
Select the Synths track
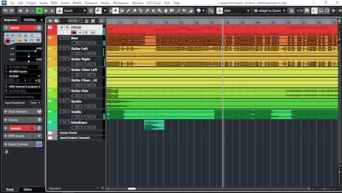point(76,102)
